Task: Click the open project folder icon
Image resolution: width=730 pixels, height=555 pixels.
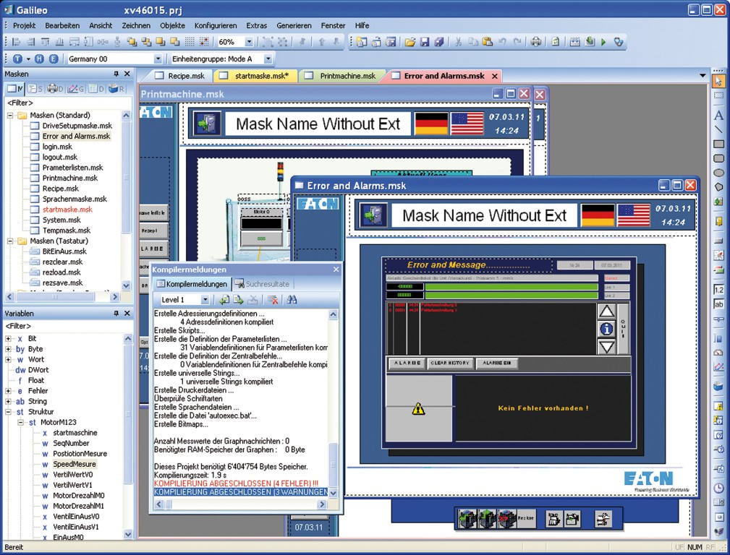Action: coord(409,42)
